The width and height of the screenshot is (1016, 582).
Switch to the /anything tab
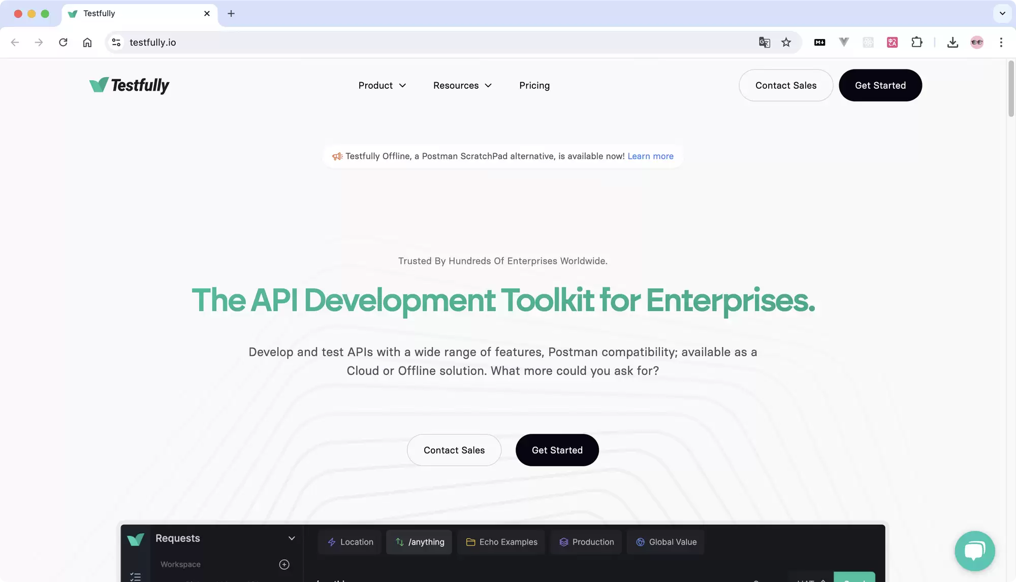(419, 542)
